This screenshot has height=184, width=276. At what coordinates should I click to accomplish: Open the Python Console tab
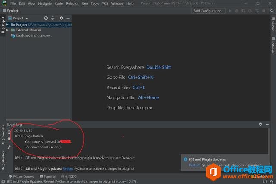pyautogui.click(x=22, y=176)
